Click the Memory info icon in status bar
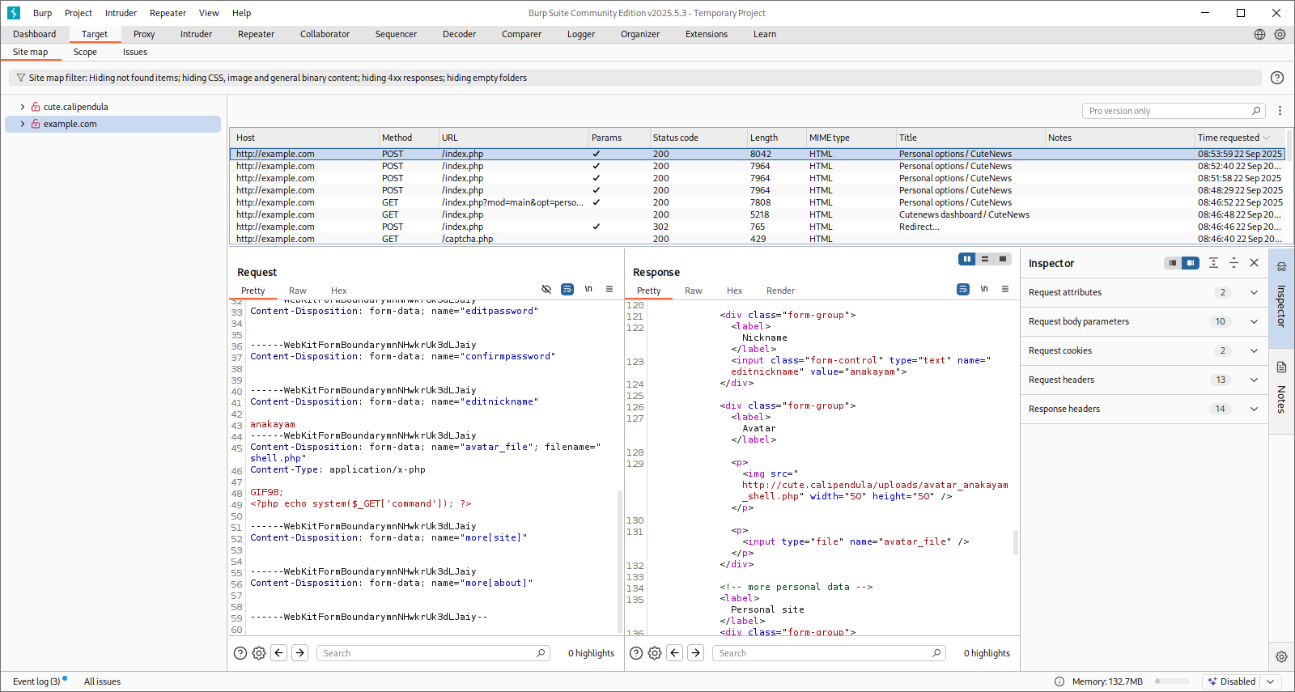 [1059, 681]
